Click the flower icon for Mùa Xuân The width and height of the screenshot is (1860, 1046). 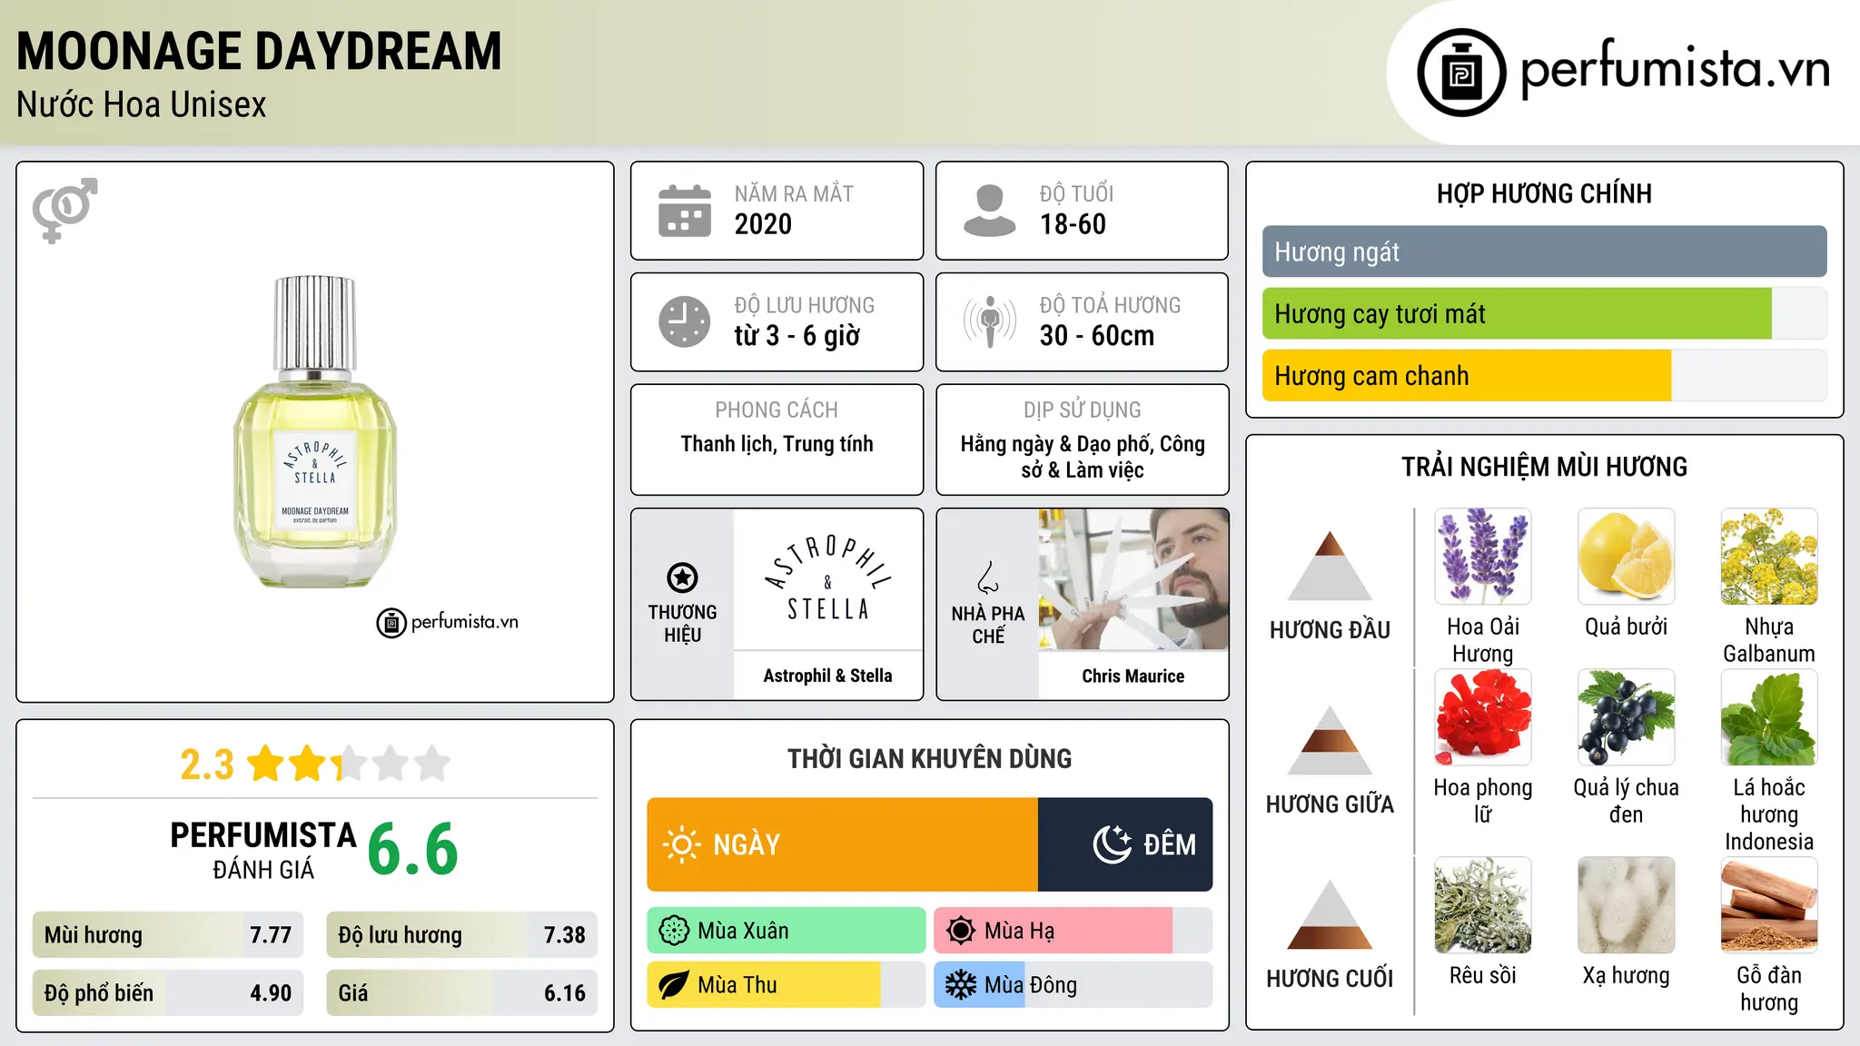point(674,931)
